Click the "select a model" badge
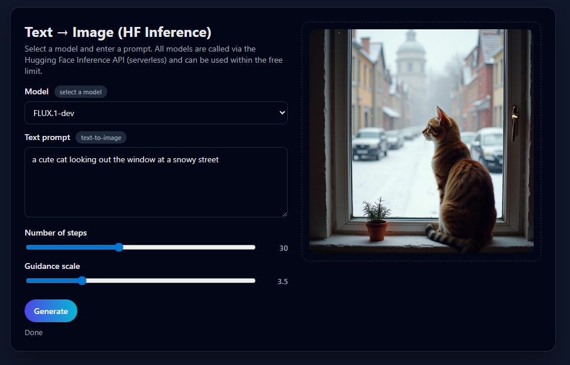This screenshot has width=570, height=365. pyautogui.click(x=81, y=92)
